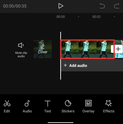Mute clip audio with speaker icon
The width and height of the screenshot is (123, 124).
[x=21, y=50]
